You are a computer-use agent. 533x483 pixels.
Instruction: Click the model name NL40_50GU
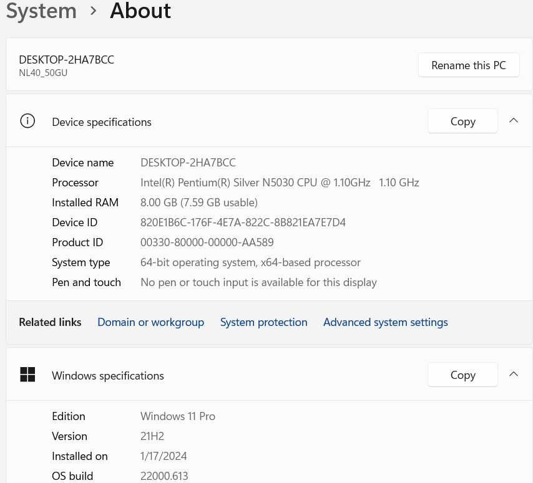coord(43,73)
